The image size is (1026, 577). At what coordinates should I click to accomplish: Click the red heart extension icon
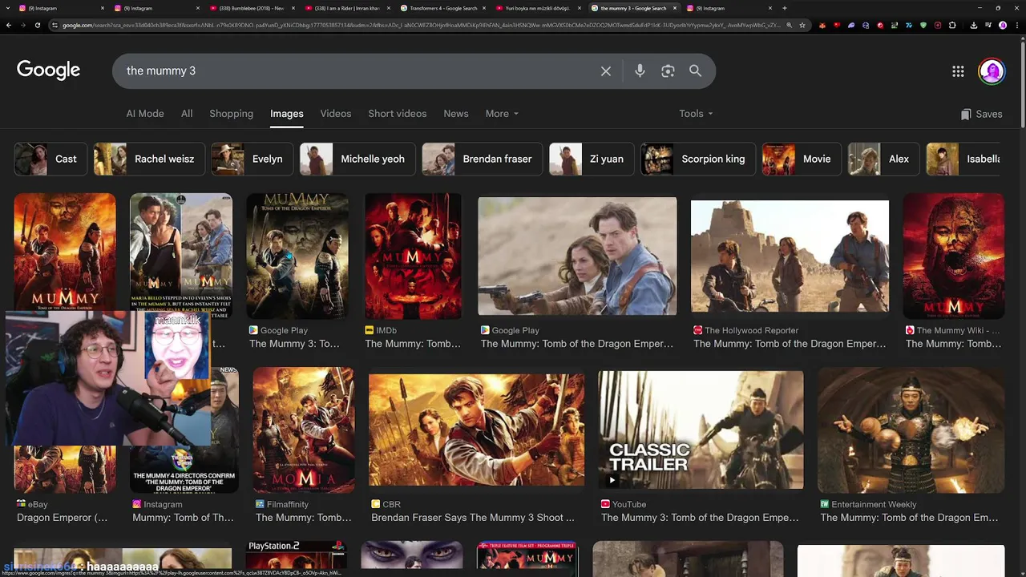coord(837,25)
